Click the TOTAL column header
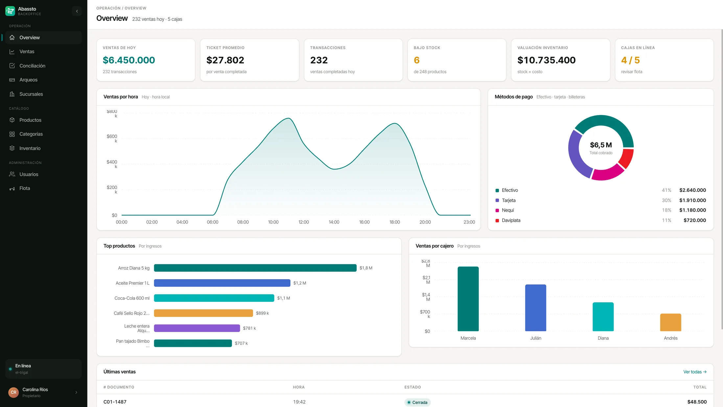The image size is (723, 407). [x=700, y=387]
